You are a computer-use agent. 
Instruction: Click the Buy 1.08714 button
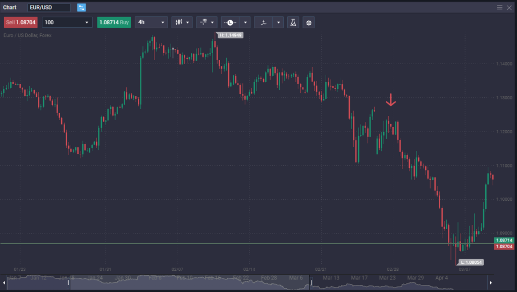point(114,22)
